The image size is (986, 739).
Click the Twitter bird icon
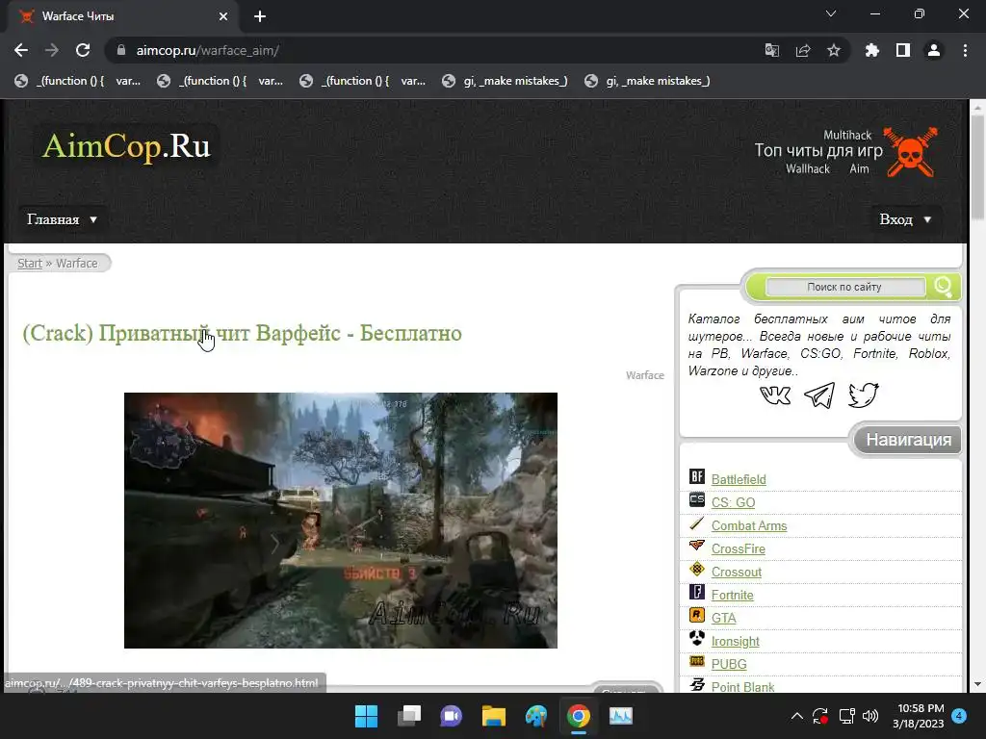click(864, 395)
